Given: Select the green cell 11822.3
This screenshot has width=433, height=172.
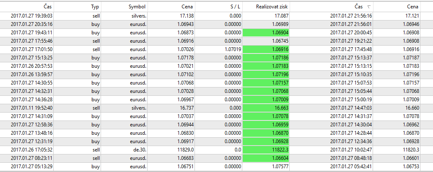Looking at the screenshot, I should [266, 150].
